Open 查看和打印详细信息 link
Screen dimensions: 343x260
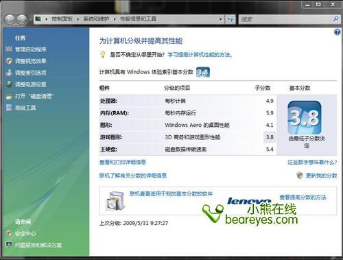[x=123, y=162]
